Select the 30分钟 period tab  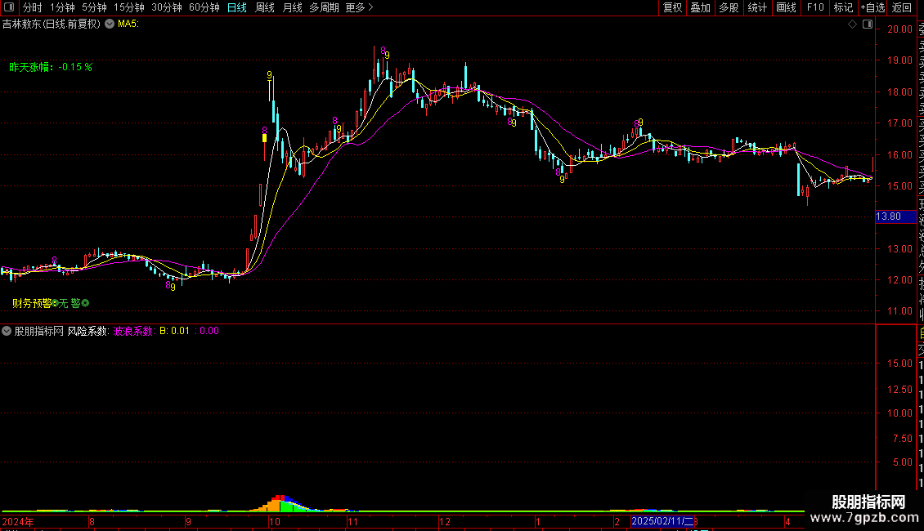pos(167,7)
